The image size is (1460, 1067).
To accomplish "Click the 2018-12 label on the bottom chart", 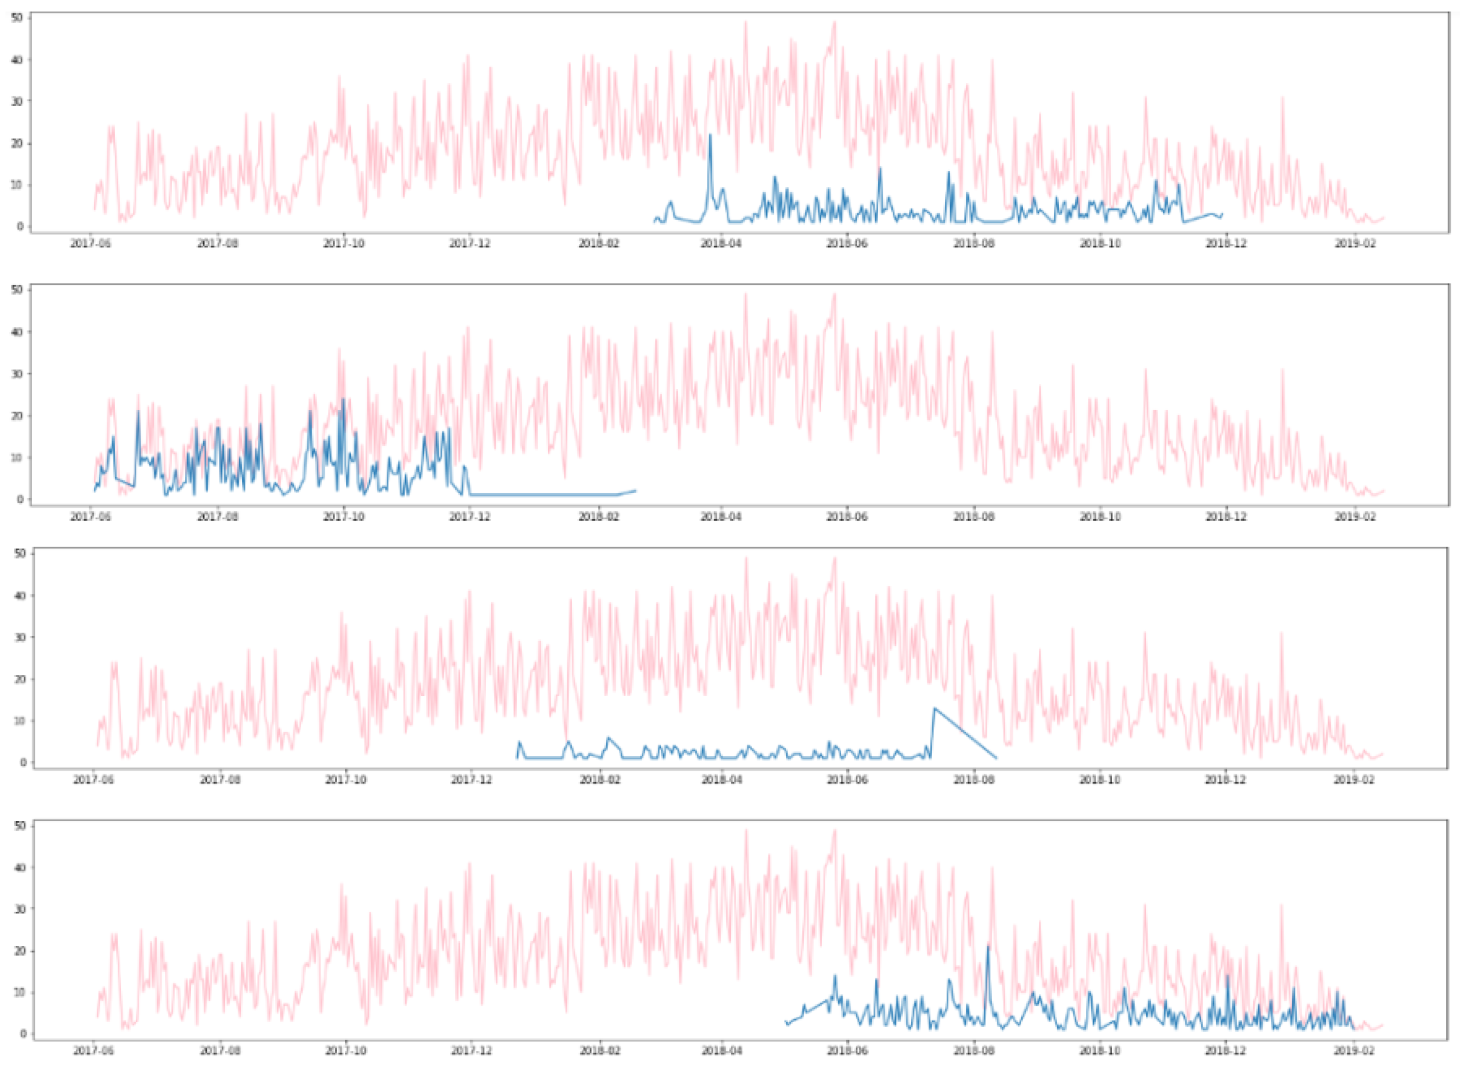I will [x=1225, y=1051].
